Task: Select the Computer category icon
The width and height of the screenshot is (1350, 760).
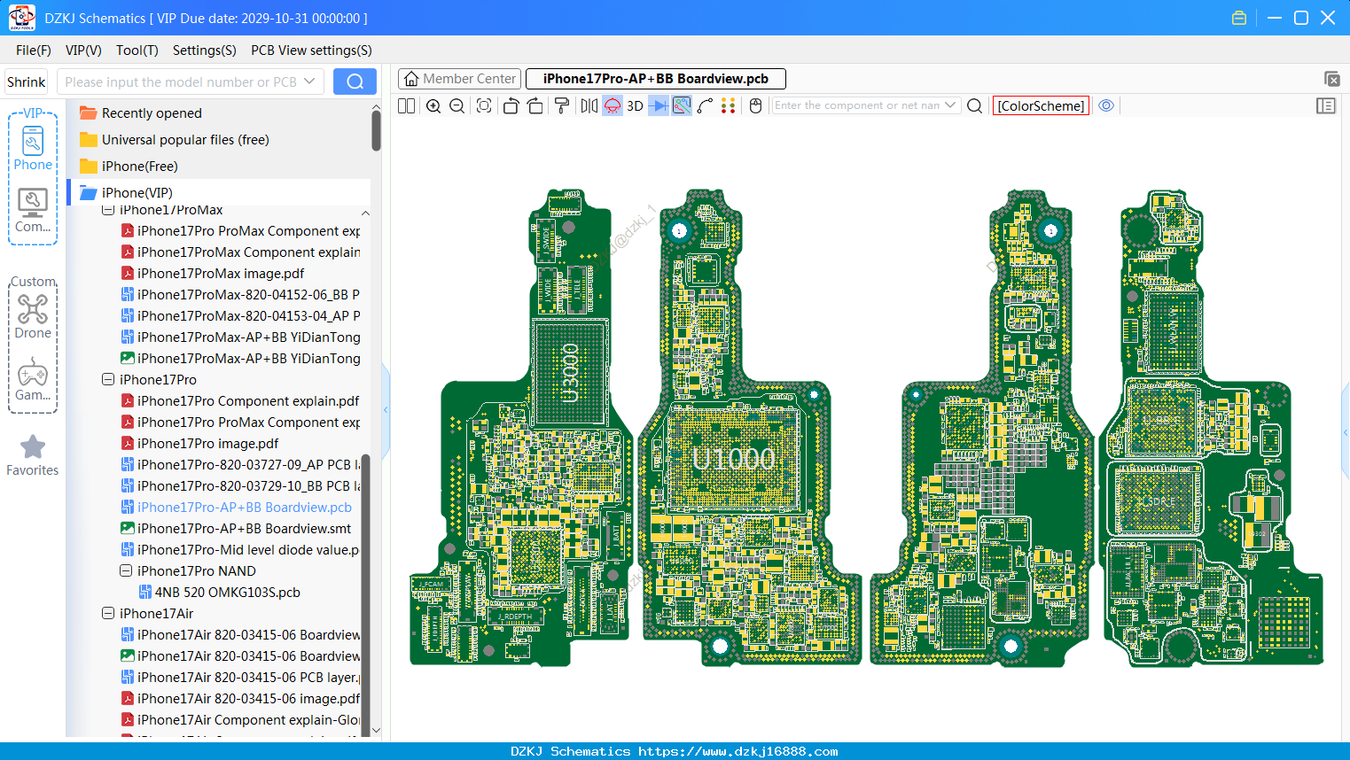Action: point(33,211)
